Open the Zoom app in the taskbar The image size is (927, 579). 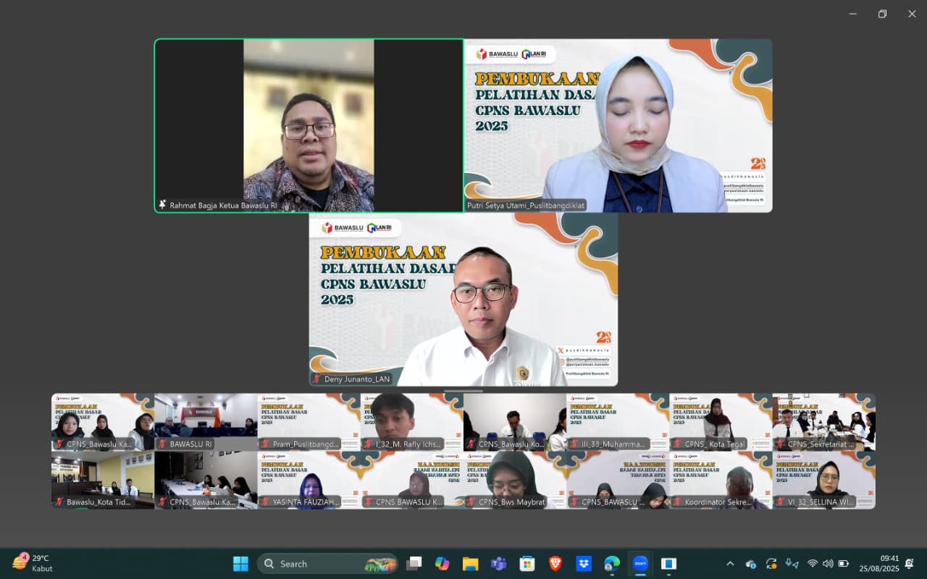point(640,563)
